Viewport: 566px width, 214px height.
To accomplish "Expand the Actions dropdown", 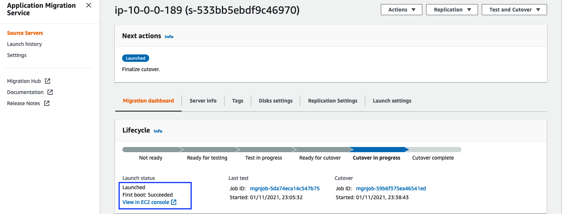I will pyautogui.click(x=402, y=10).
